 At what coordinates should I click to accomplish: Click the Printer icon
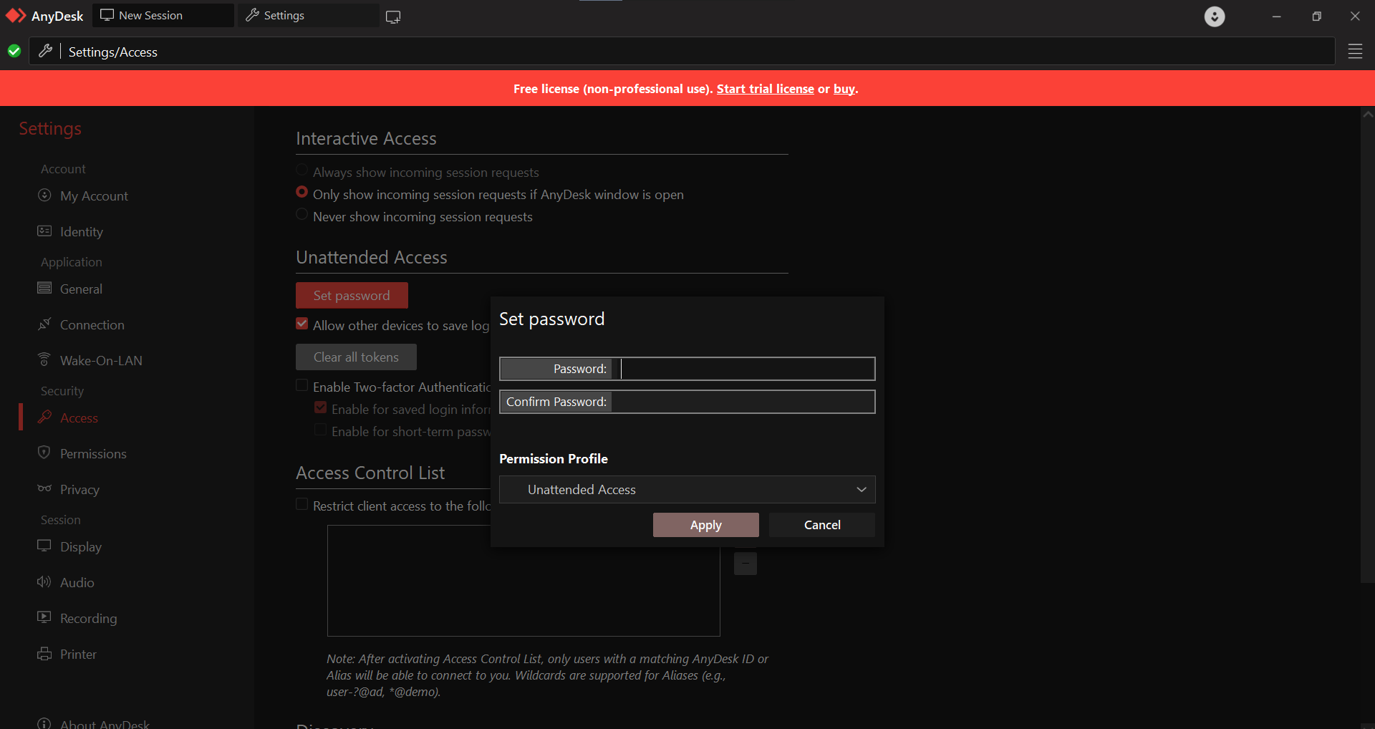point(44,654)
